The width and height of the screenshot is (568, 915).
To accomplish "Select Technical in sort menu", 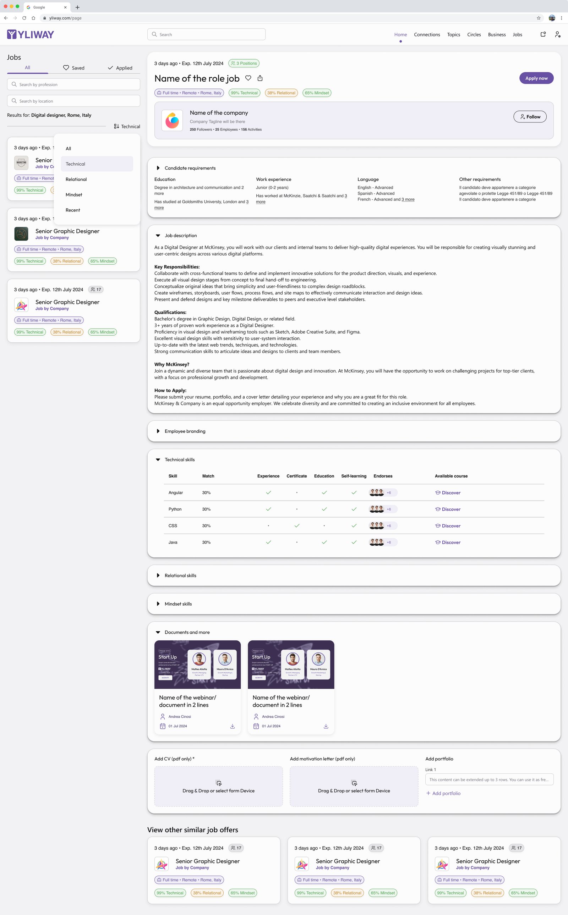I will (97, 164).
